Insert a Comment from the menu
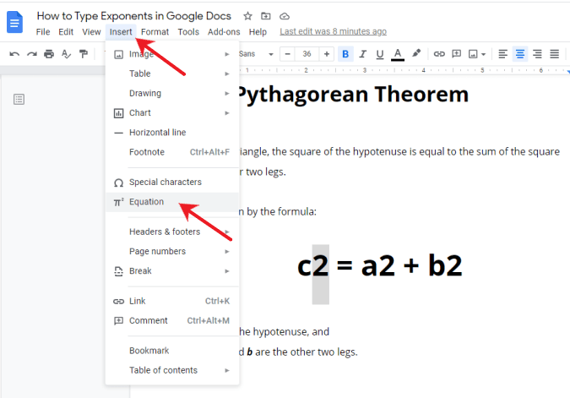This screenshot has width=570, height=398. tap(172, 321)
